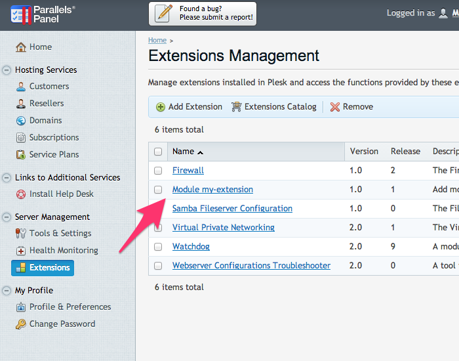Click the Links to Additional Services heading

point(68,178)
